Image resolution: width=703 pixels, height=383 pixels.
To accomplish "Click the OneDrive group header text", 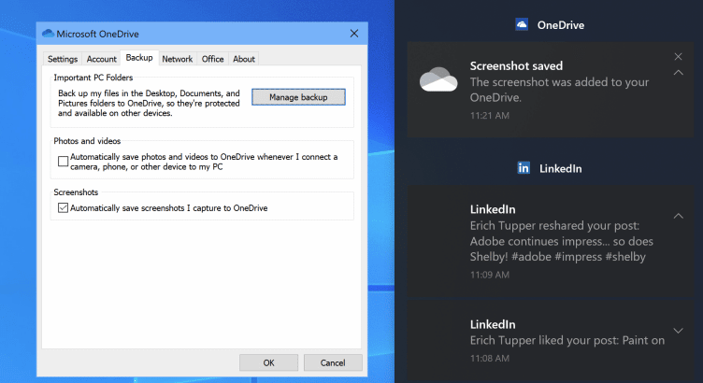I will point(560,25).
